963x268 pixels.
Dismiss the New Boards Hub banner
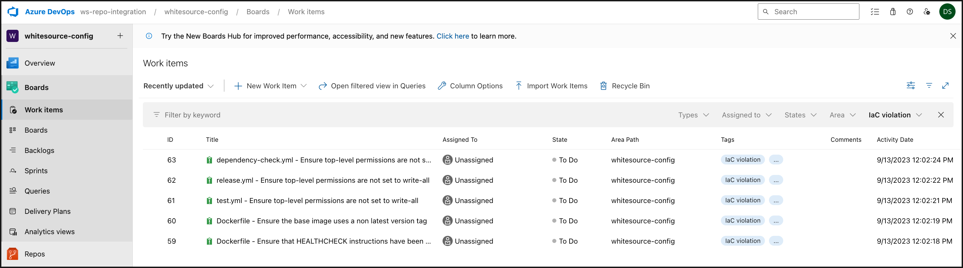click(953, 36)
